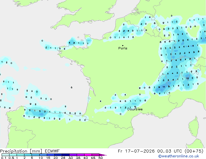Click the '00..03 UTC' time text
Viewport: 206px width, 159px height.
170,151
